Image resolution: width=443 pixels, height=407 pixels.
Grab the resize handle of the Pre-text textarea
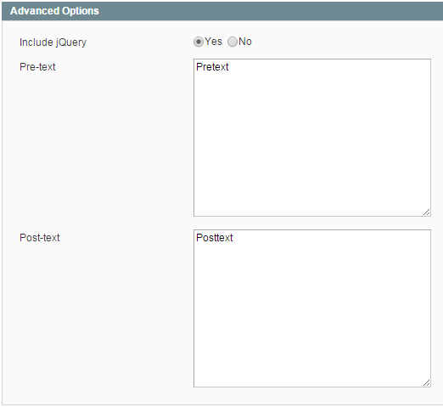427,212
